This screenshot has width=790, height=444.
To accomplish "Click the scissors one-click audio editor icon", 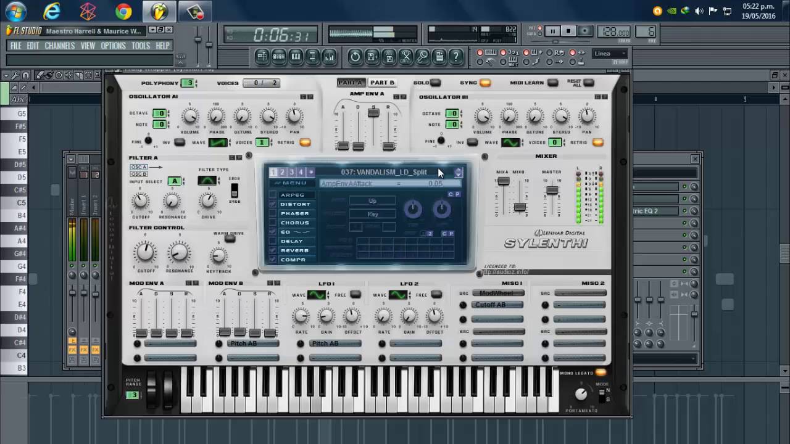I will tap(405, 57).
